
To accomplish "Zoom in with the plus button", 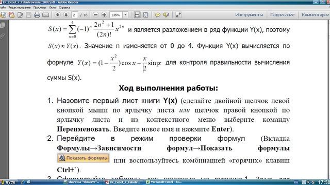I will coord(104,15).
